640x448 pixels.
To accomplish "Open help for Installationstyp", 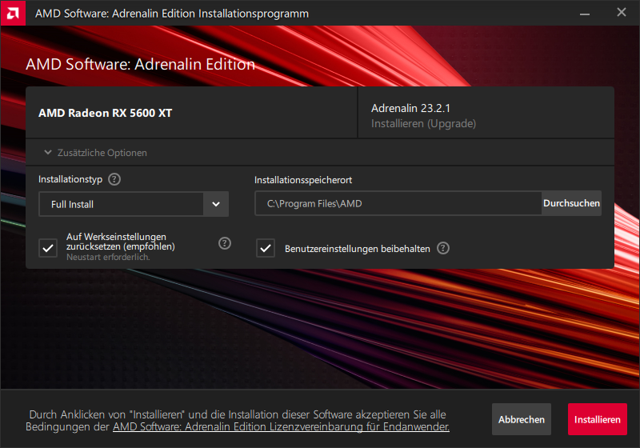I will (114, 179).
